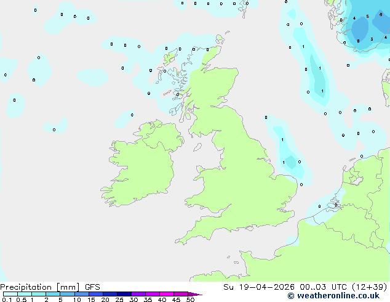Screen dimensions: 390x302
Task: Click the "15" legend scale label
Action: [x=91, y=300]
